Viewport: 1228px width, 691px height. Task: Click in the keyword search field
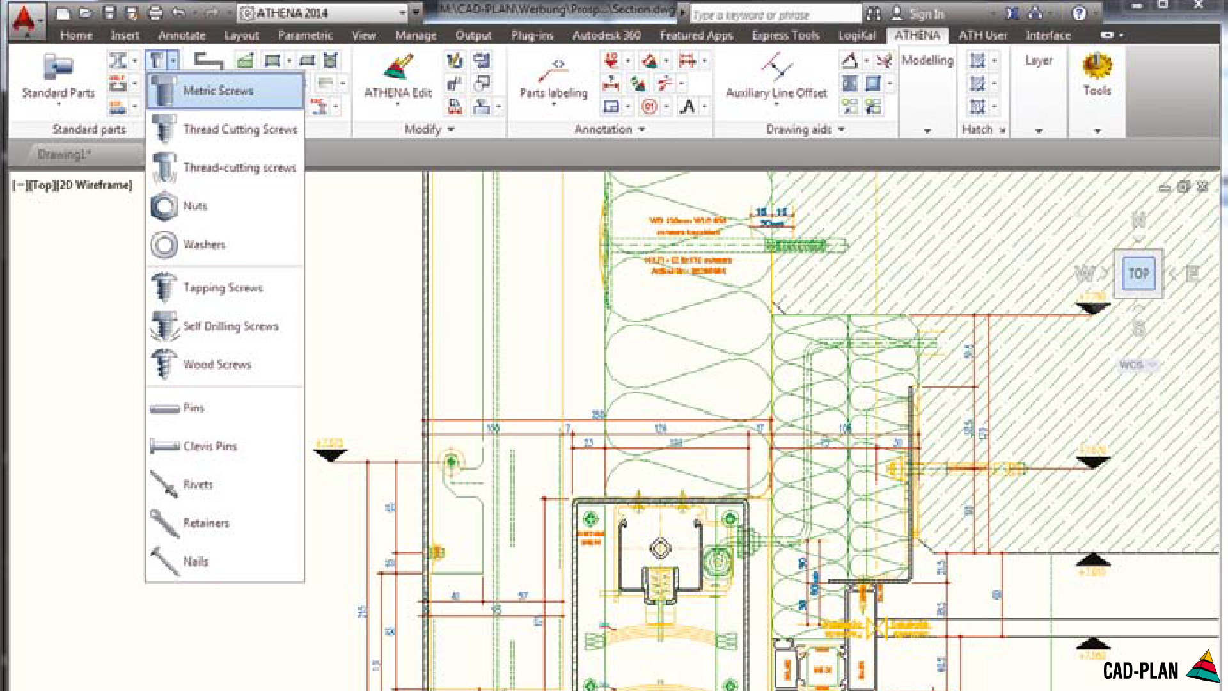775,14
